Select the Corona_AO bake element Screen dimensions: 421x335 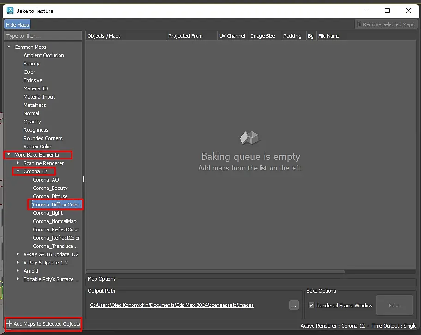pyautogui.click(x=46, y=180)
